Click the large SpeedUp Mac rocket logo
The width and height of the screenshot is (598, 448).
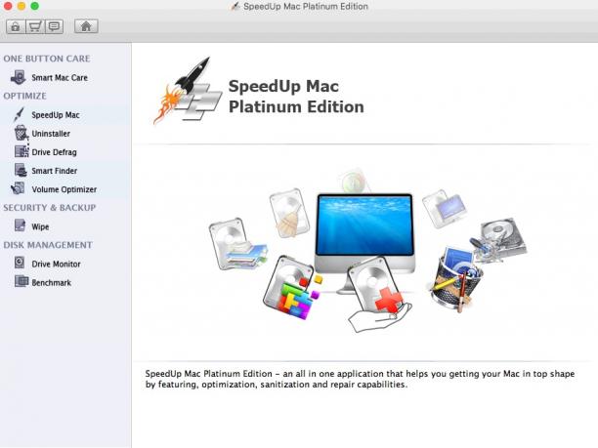pos(188,91)
